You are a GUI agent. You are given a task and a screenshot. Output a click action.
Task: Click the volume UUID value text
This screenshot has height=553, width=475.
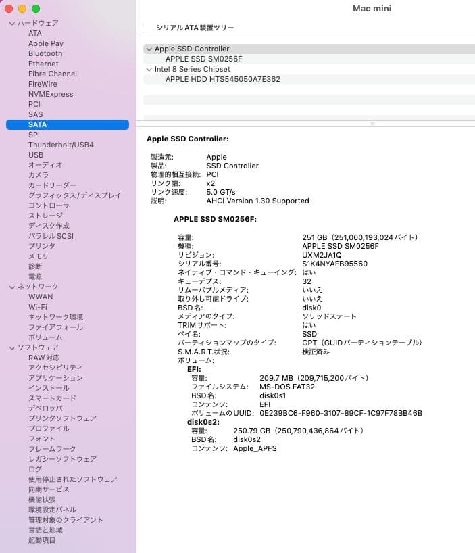341,414
